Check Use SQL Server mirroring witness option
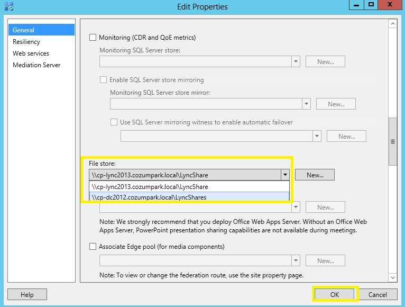 click(114, 122)
